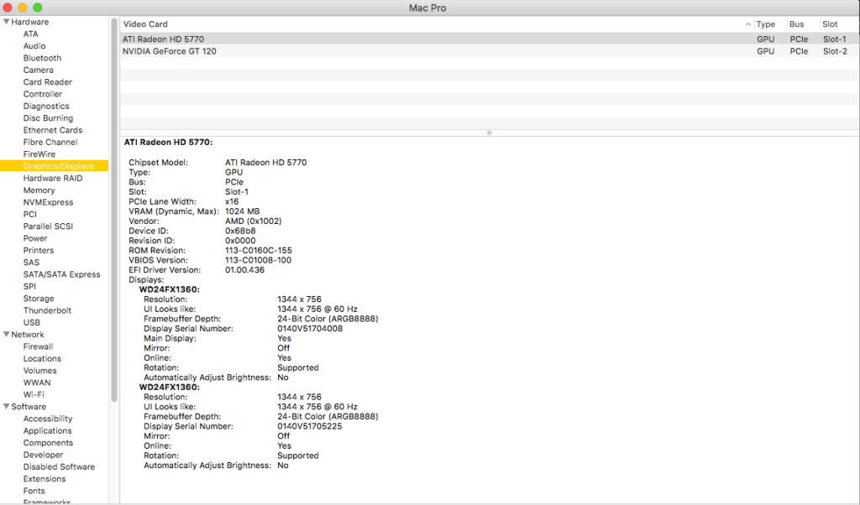This screenshot has height=505, width=860.
Task: Sort by the Bus column header
Action: click(796, 24)
